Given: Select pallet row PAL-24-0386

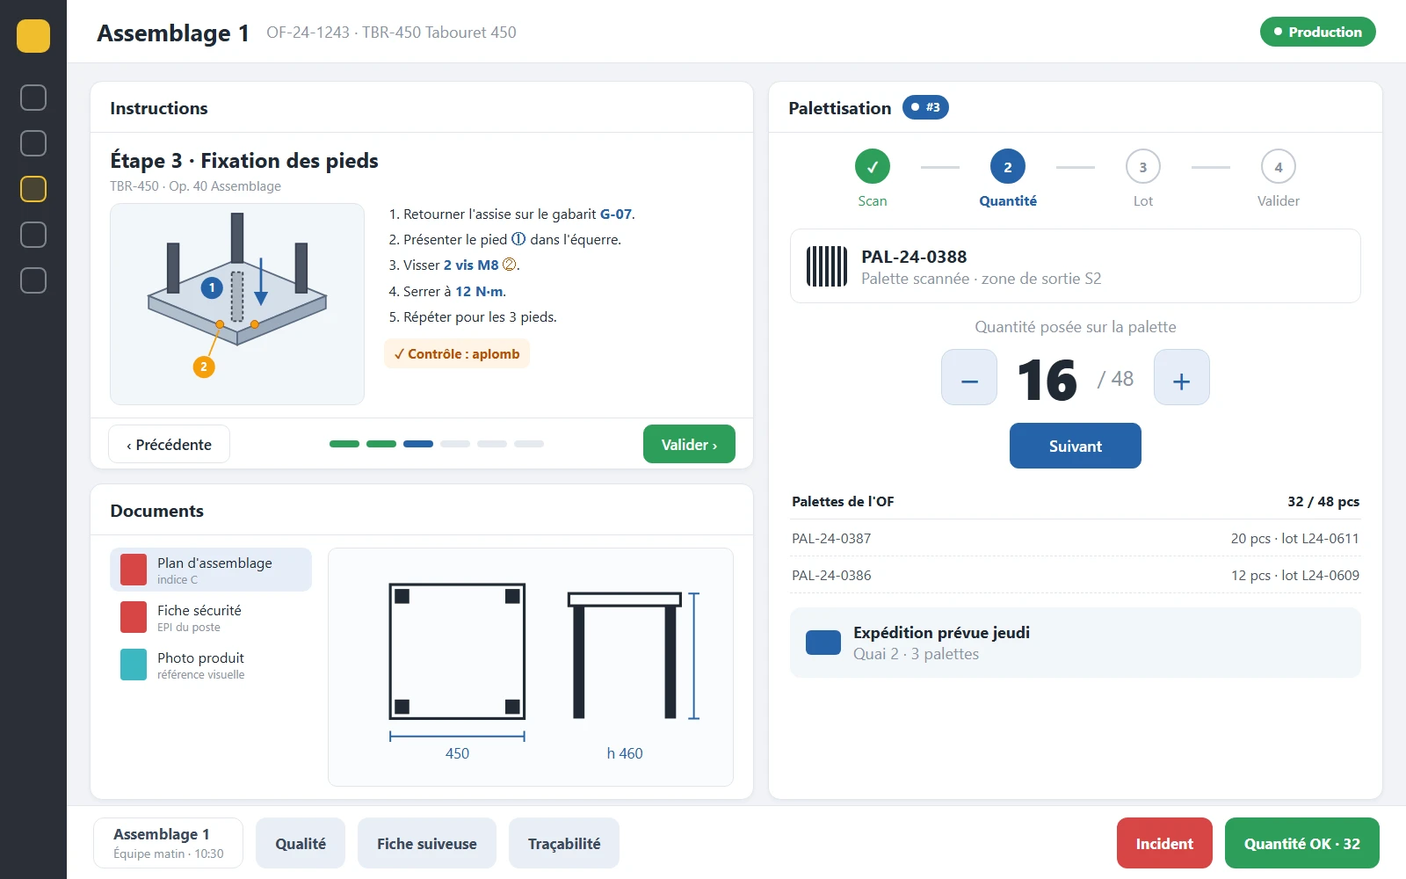Looking at the screenshot, I should pos(1076,575).
